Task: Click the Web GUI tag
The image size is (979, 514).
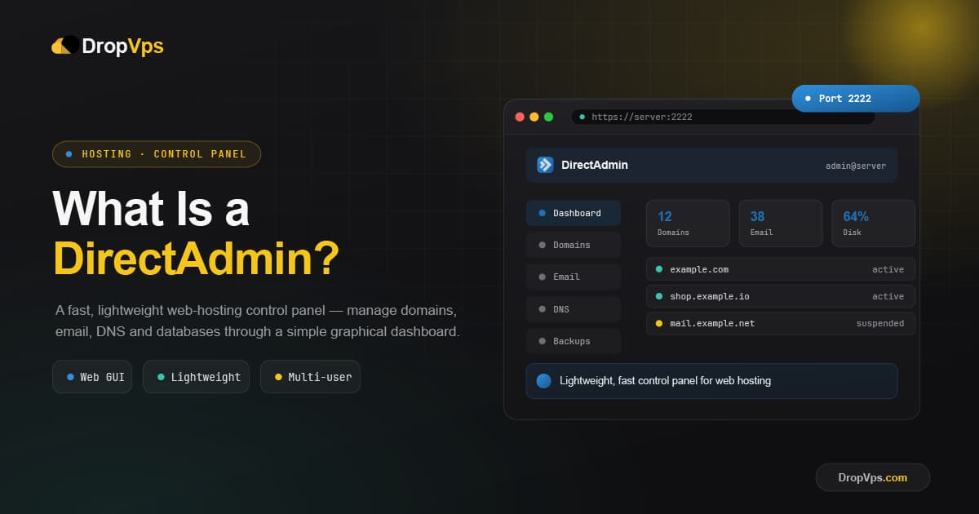Action: coord(92,377)
